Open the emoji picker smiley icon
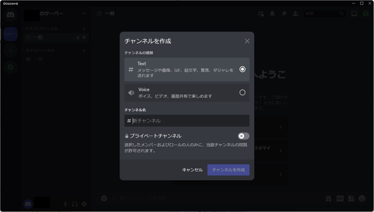 pos(362,199)
